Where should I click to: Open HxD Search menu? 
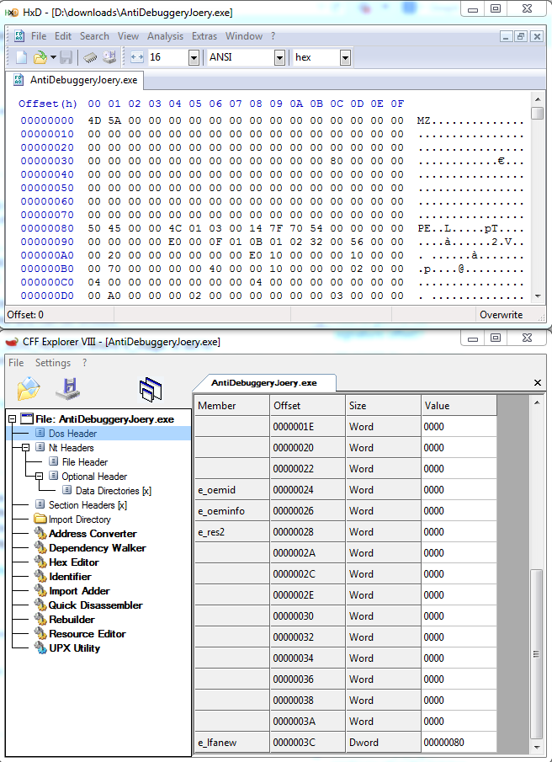[94, 36]
